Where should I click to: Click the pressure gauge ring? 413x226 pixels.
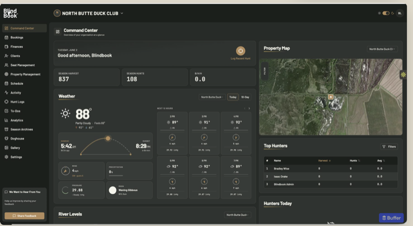pos(65,190)
